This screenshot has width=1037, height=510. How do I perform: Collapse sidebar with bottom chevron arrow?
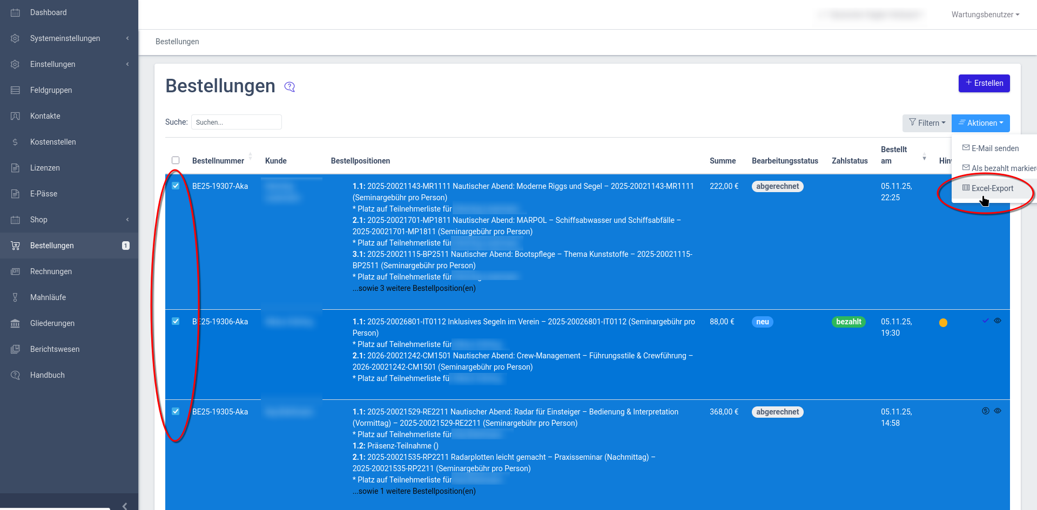pyautogui.click(x=125, y=506)
